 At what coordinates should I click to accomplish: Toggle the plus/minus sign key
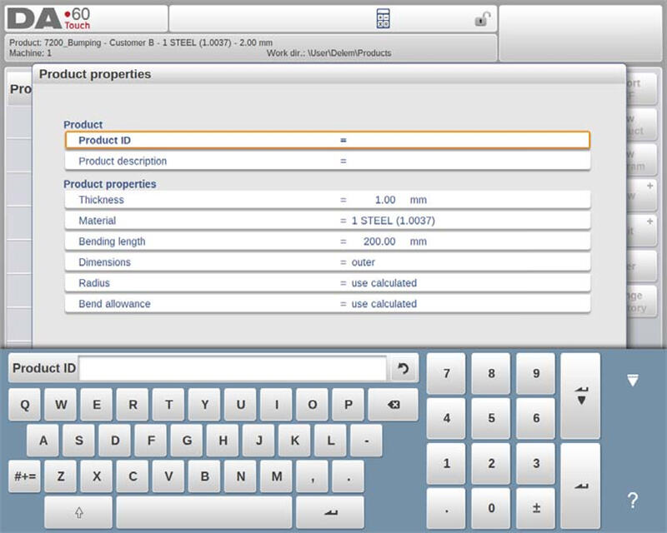536,508
